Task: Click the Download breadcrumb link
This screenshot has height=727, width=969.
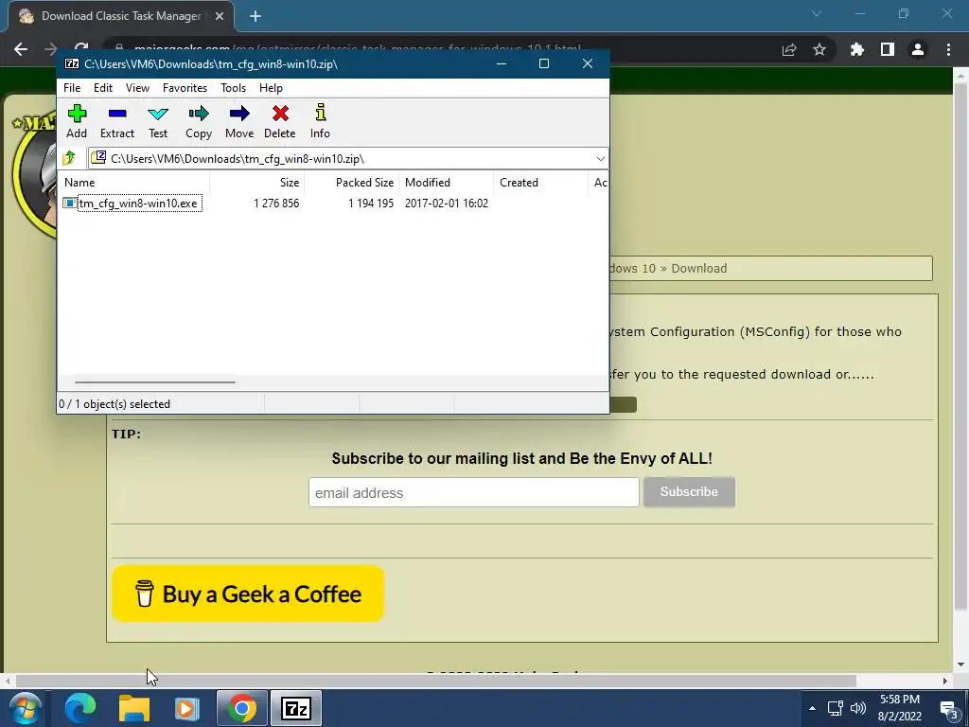Action: [x=699, y=268]
